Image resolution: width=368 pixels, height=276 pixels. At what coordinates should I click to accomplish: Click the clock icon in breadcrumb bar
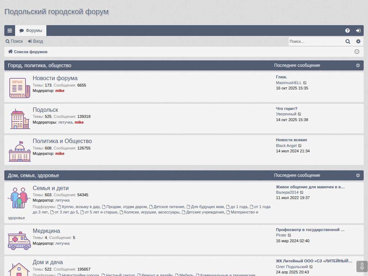tap(357, 52)
